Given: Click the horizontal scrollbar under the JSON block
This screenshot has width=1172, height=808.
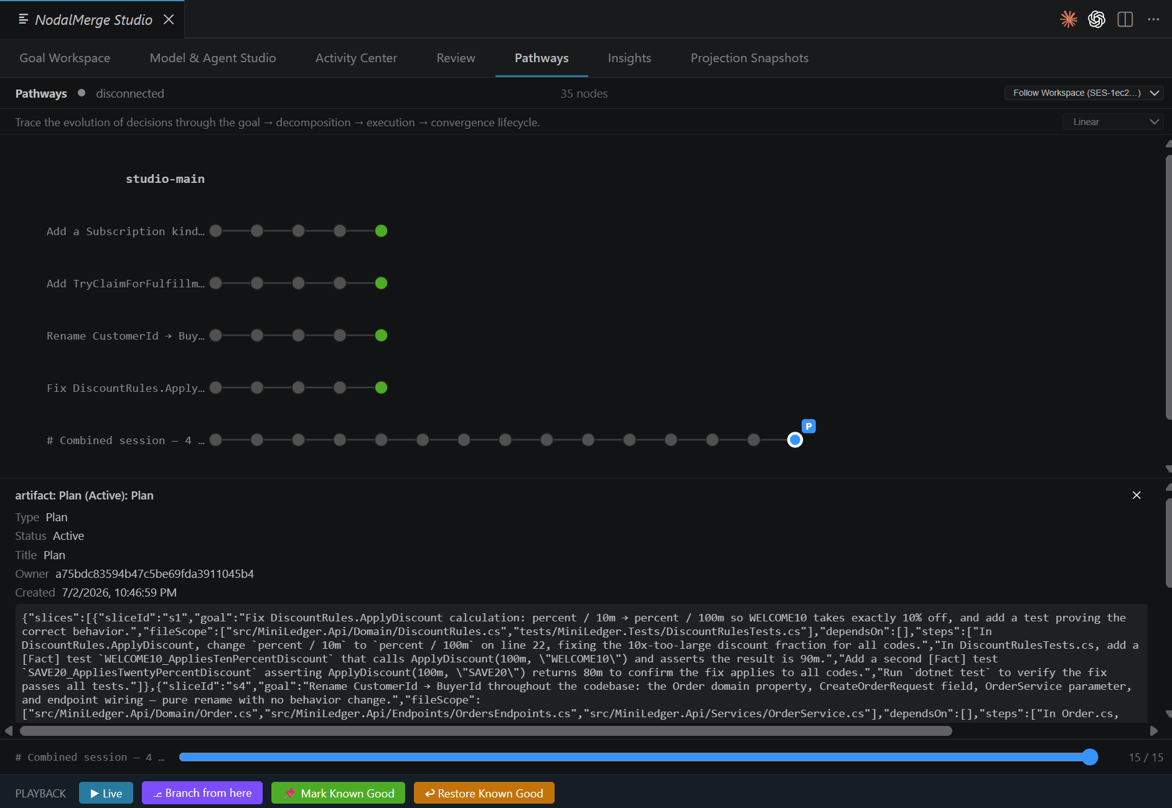Looking at the screenshot, I should pyautogui.click(x=487, y=731).
